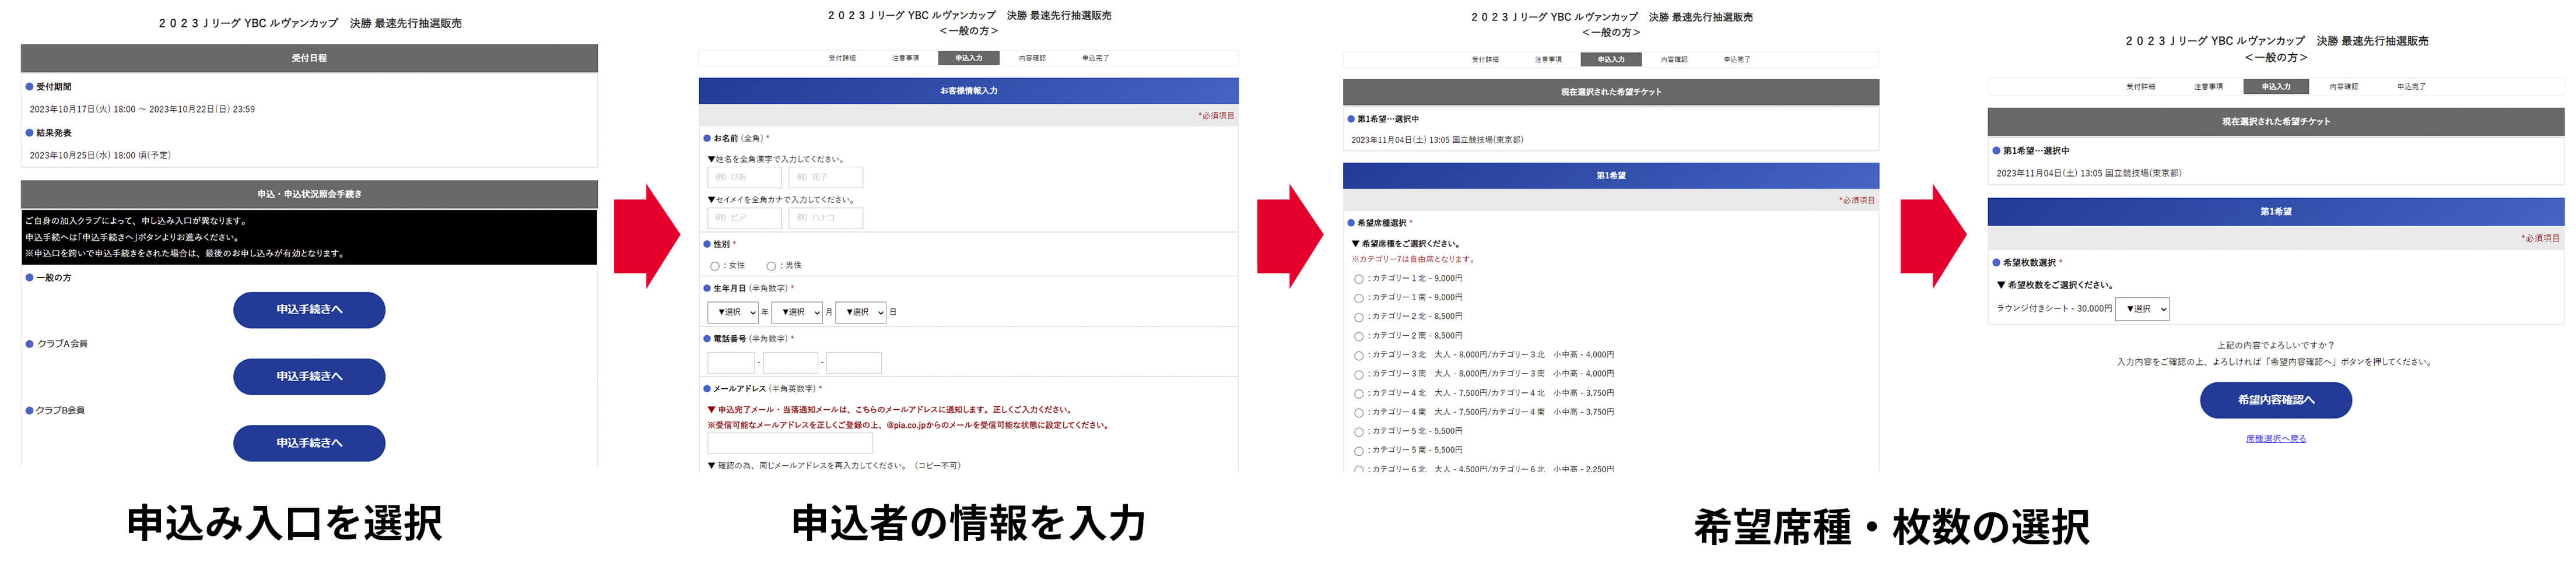The image size is (2576, 566).
Task: Click the red arrow after the entrance selection panel
Action: (x=646, y=236)
